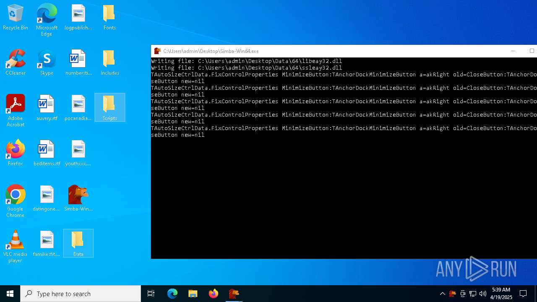
Task: Select the Simba-Win64 executable desktop icon
Action: point(78,199)
